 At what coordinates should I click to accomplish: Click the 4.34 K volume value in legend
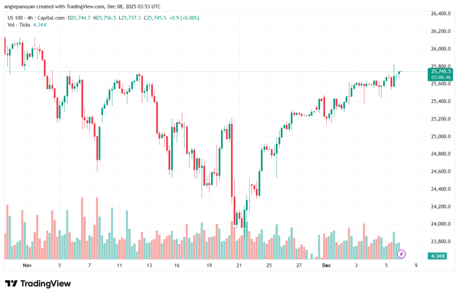pos(40,25)
